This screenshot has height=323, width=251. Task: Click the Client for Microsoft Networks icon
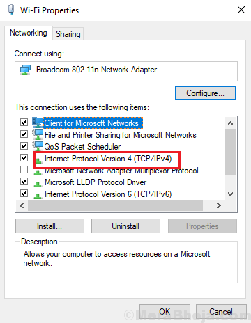(38, 123)
